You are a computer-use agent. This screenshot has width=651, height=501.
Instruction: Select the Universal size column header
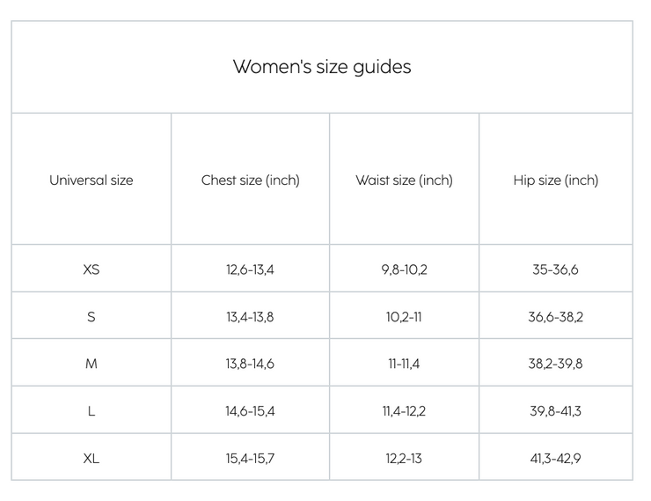91,181
